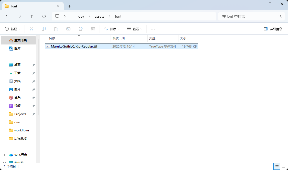Viewport: 288px width, 170px height.
Task: Select the Rename icon in the toolbar
Action: (68, 29)
